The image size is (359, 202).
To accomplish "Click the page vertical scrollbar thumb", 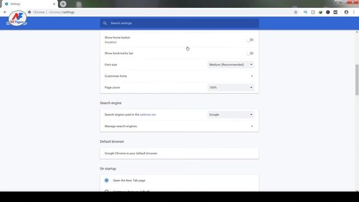I will [357, 80].
